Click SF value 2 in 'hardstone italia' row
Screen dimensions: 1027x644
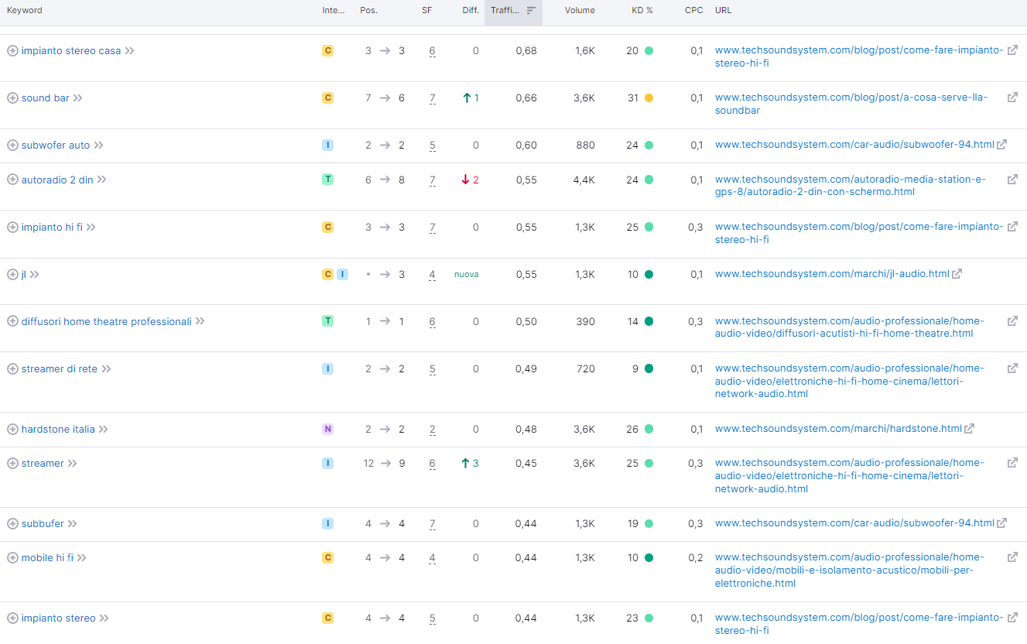[432, 430]
